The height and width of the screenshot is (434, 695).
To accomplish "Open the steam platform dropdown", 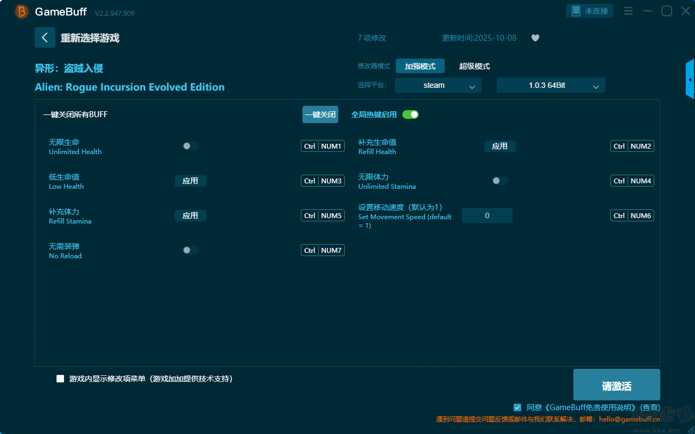I will [438, 85].
